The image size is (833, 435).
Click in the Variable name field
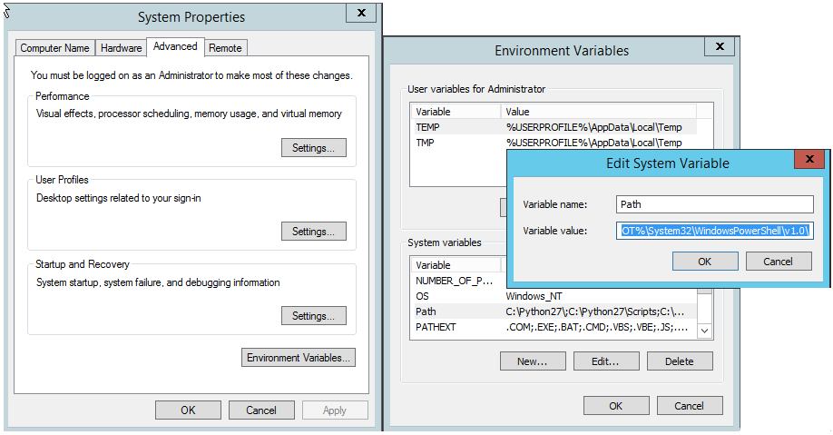[x=714, y=204]
